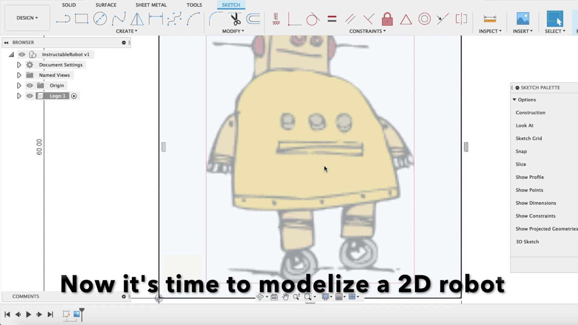The image size is (578, 325).
Task: Select the 2-Point Rectangle tool
Action: [x=82, y=18]
